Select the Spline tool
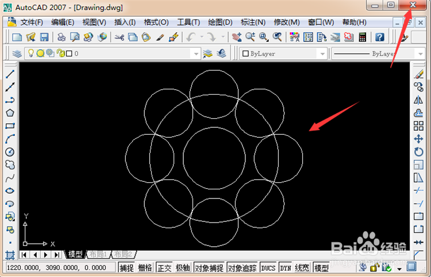Screen dimensions: 431x277 tap(10, 178)
